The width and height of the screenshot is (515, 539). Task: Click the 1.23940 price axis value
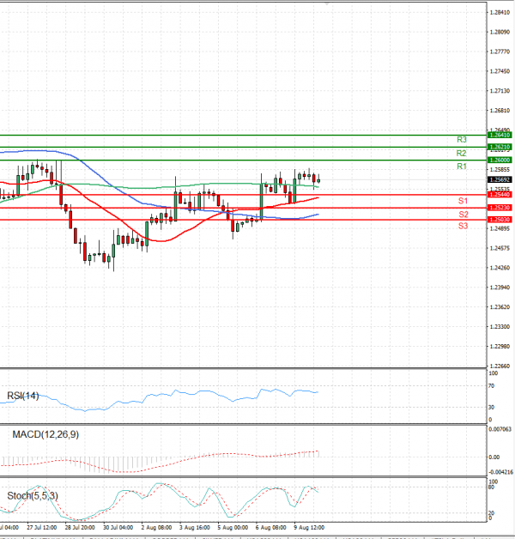pyautogui.click(x=500, y=287)
